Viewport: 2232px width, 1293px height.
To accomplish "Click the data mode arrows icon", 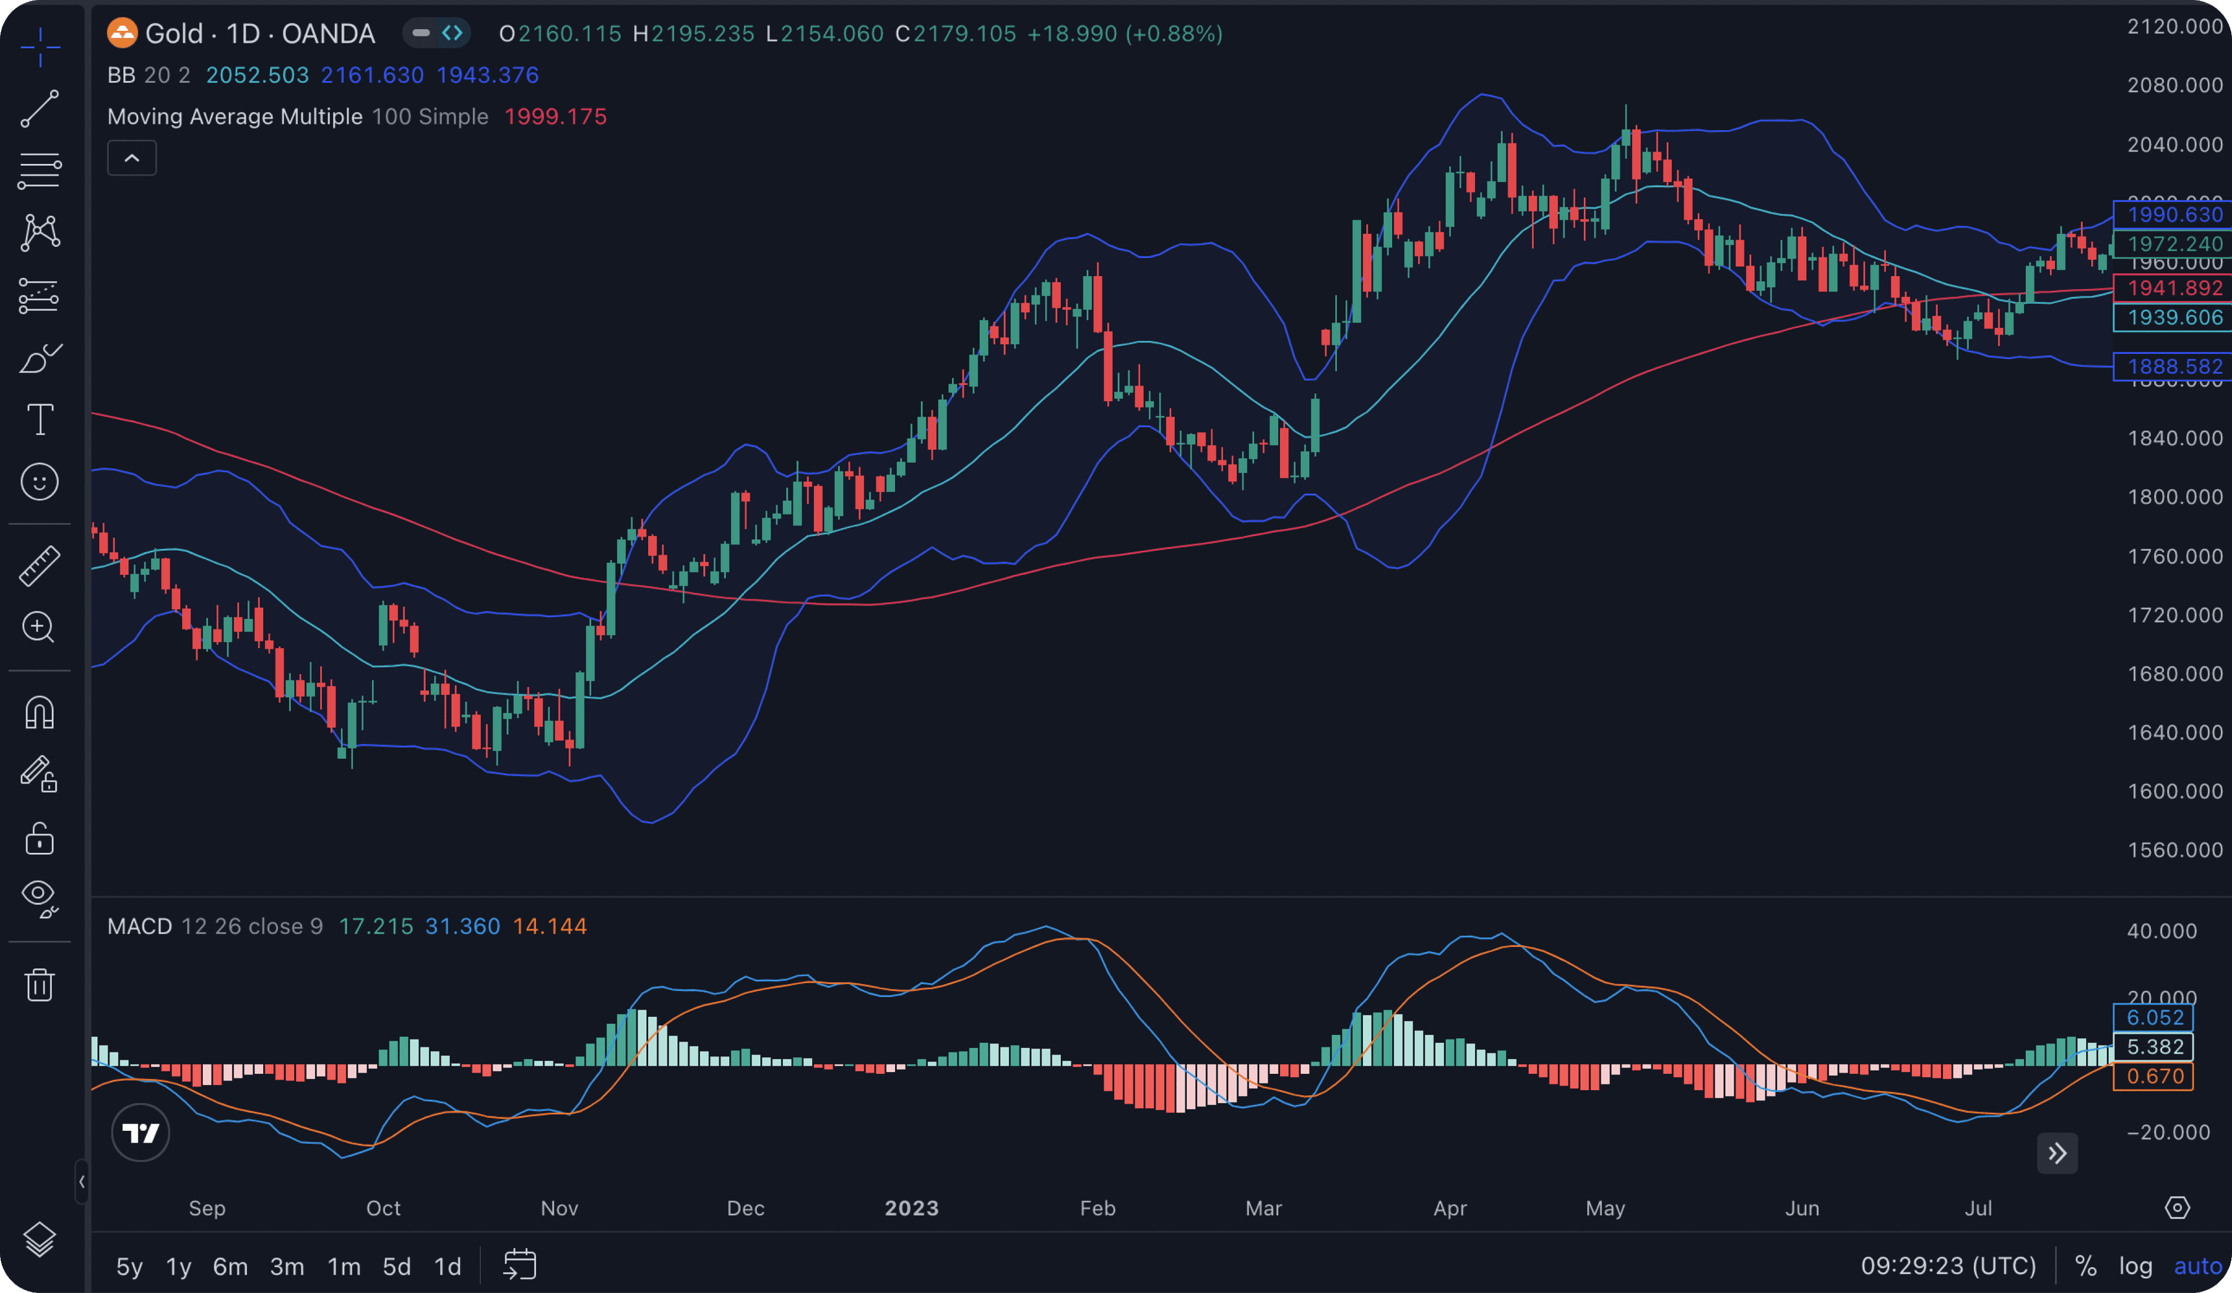I will point(453,33).
